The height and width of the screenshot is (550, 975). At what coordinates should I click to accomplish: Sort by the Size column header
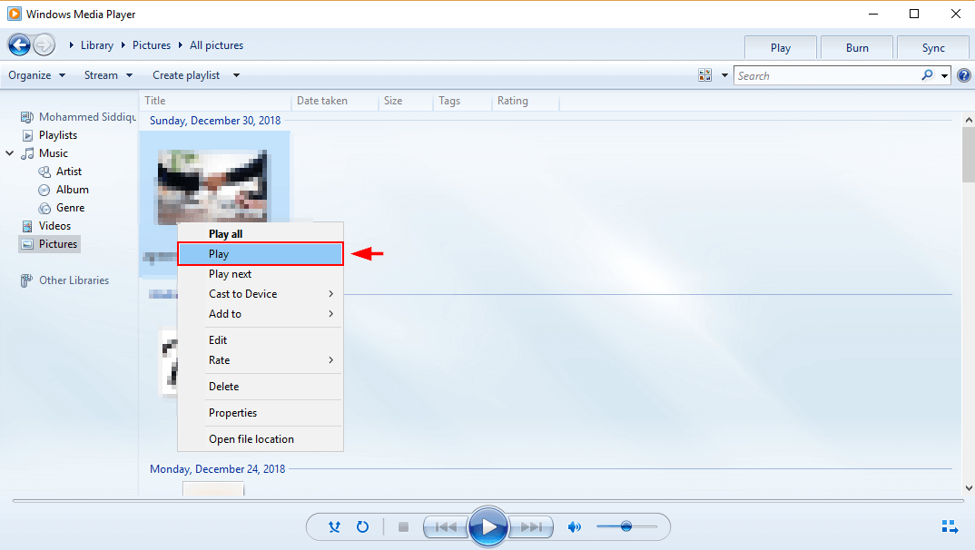coord(406,101)
